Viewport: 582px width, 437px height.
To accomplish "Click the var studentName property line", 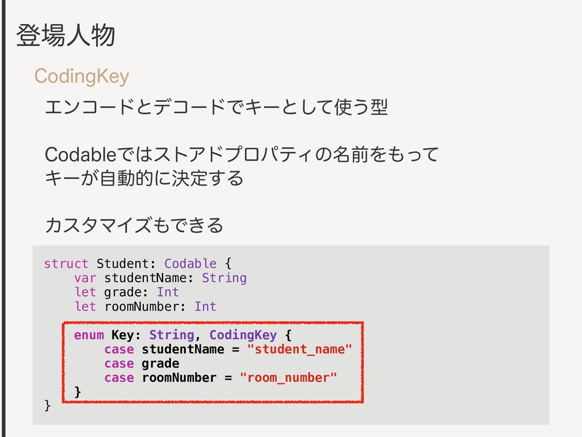I will click(160, 278).
